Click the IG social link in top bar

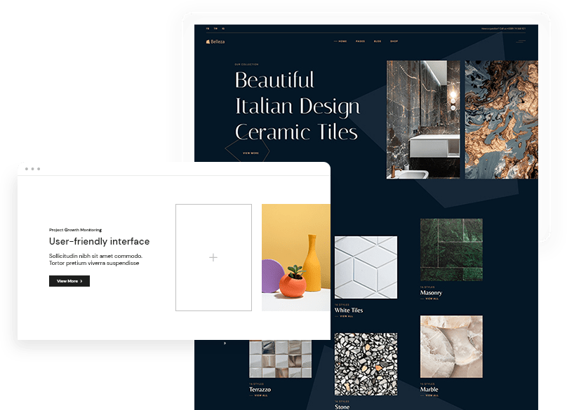click(223, 29)
